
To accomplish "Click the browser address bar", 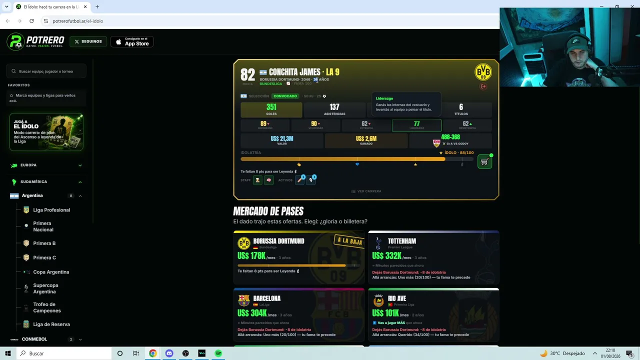I will pyautogui.click(x=270, y=21).
